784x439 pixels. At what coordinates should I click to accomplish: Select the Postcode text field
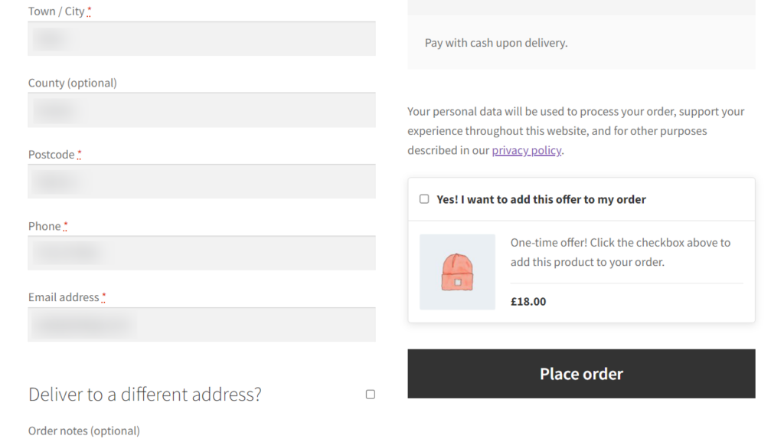tap(201, 182)
